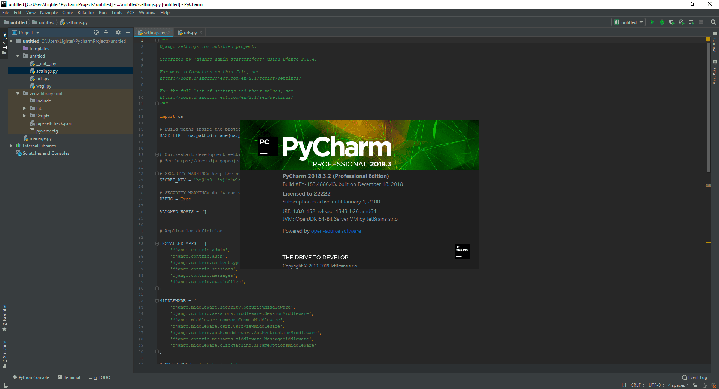Open the Tools menu
The width and height of the screenshot is (719, 389).
pos(116,13)
